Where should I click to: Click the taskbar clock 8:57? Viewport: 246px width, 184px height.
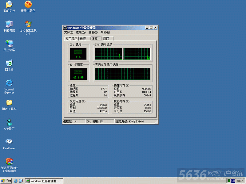pyautogui.click(x=240, y=181)
